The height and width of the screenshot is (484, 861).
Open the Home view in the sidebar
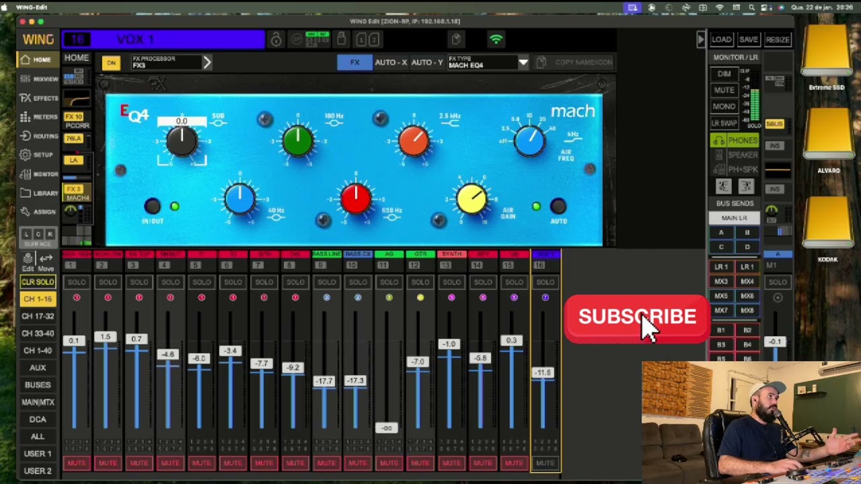click(38, 60)
